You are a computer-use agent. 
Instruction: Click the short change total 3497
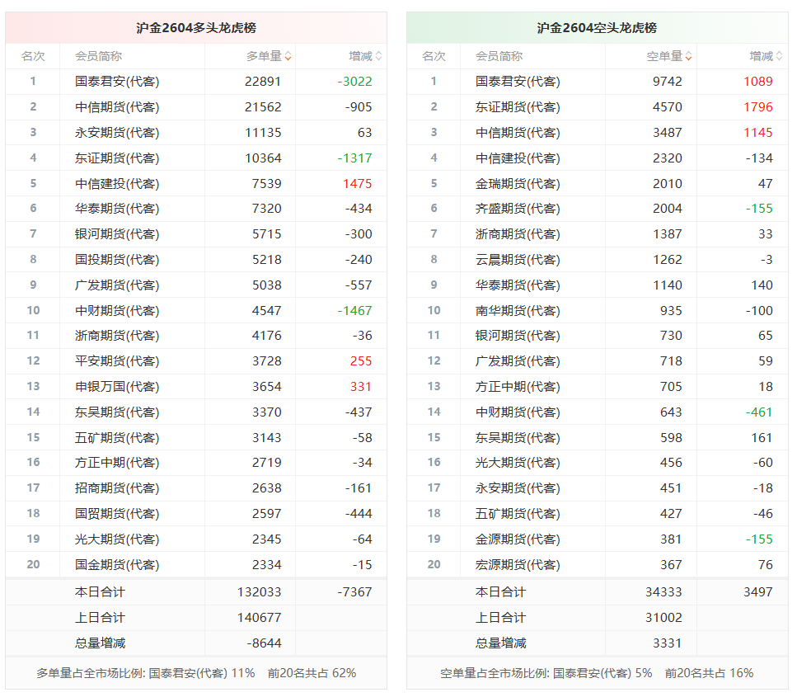click(758, 592)
